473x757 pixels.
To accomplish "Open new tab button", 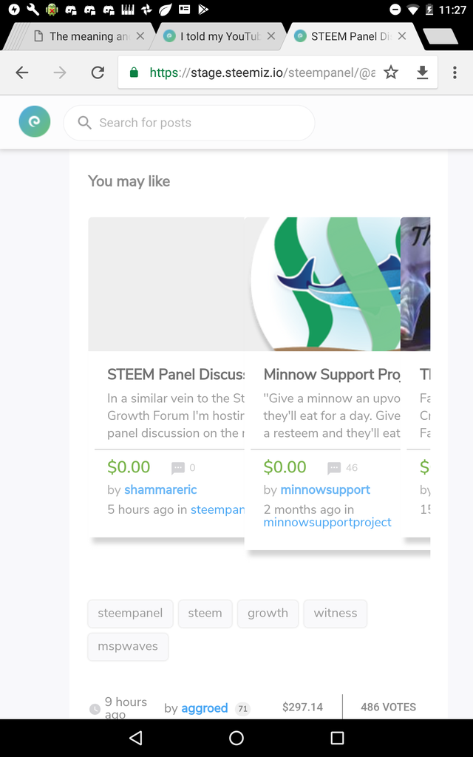I will pos(441,36).
